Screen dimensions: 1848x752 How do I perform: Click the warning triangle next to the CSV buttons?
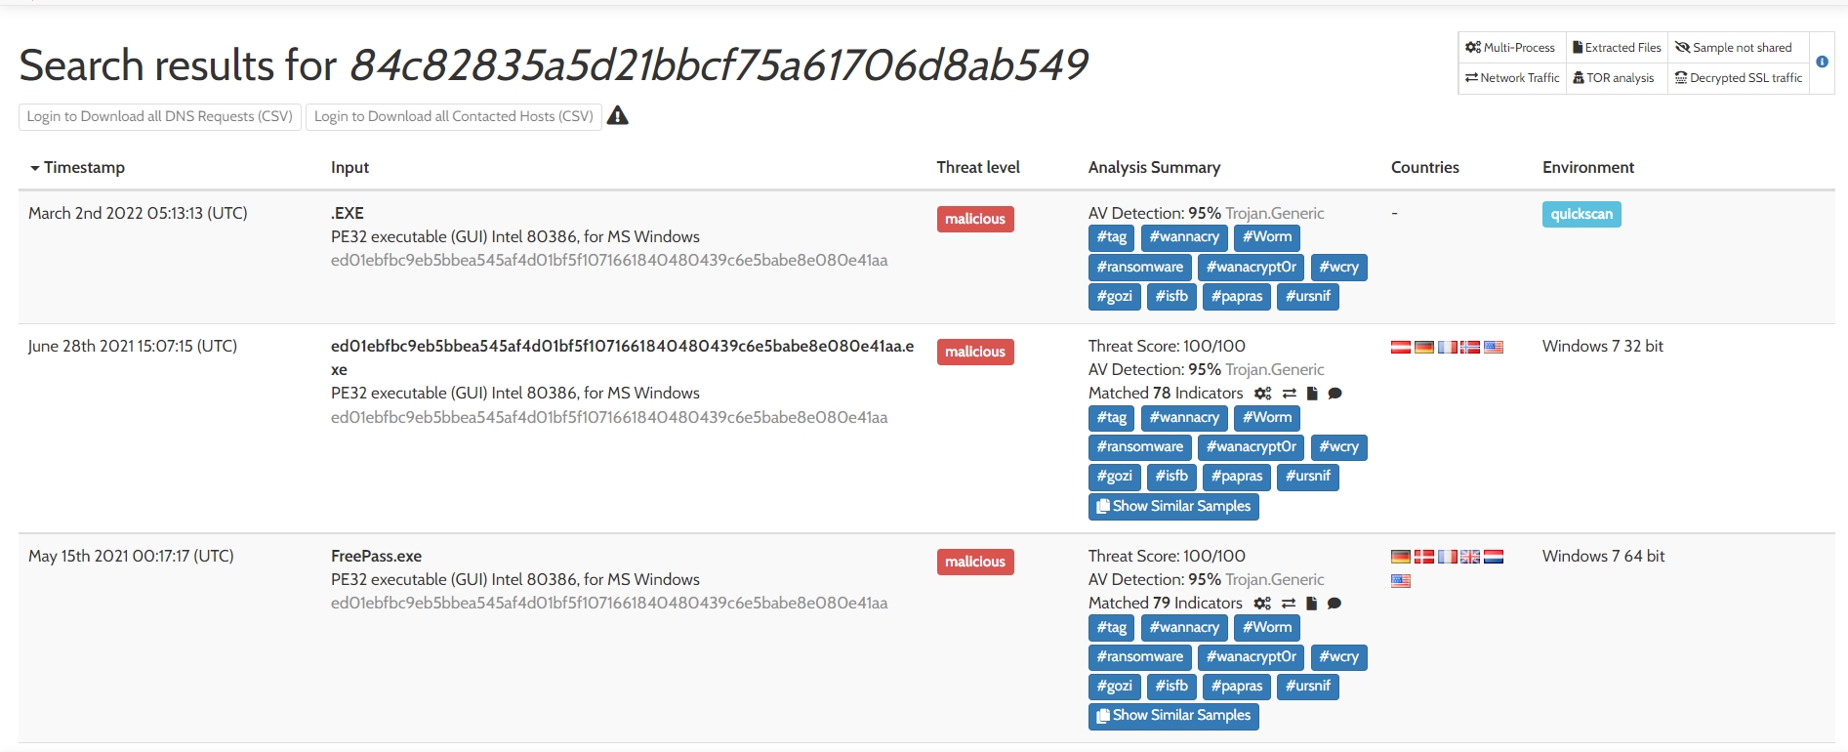pos(617,116)
